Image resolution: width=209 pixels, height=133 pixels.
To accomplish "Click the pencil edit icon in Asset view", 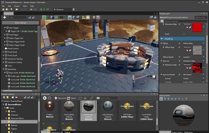I will [x=92, y=98].
